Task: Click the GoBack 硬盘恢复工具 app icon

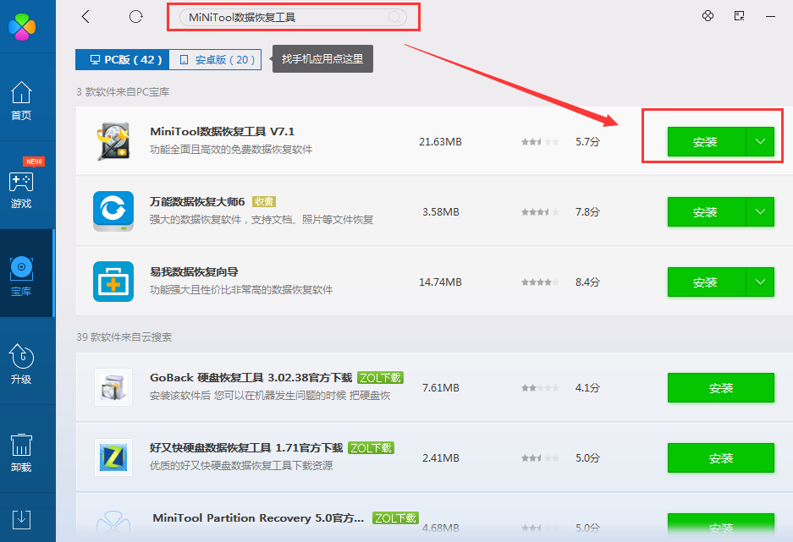Action: [x=113, y=387]
